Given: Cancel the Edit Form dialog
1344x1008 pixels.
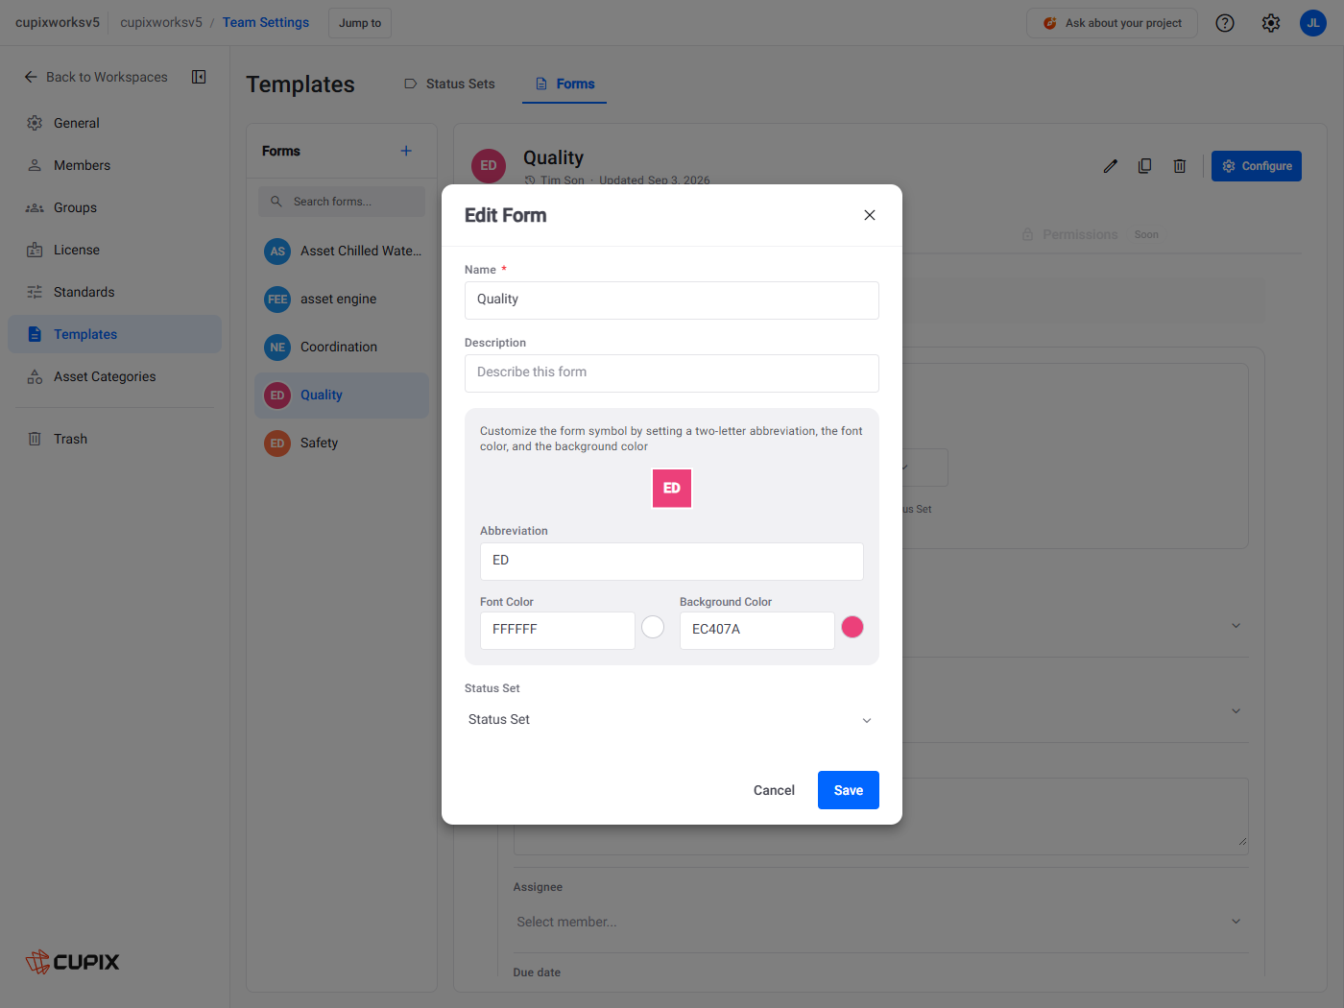Looking at the screenshot, I should click(x=774, y=790).
